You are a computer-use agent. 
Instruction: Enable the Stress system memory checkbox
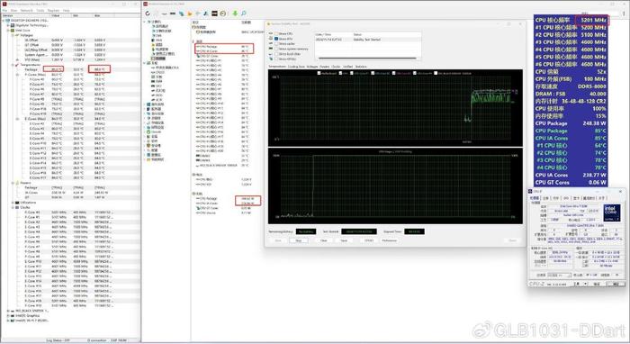(x=276, y=49)
